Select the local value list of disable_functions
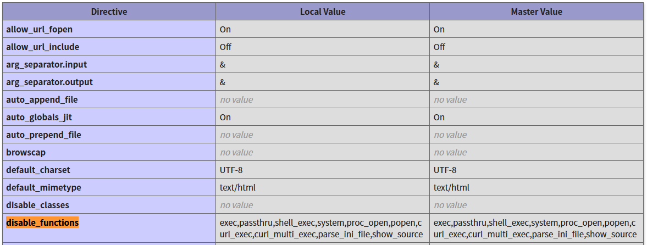 [321, 229]
